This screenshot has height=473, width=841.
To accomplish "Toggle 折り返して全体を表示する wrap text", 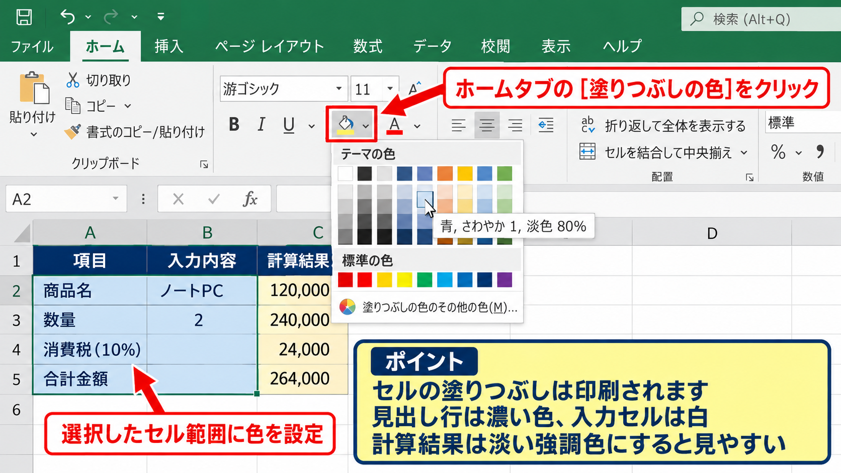I will click(x=663, y=126).
